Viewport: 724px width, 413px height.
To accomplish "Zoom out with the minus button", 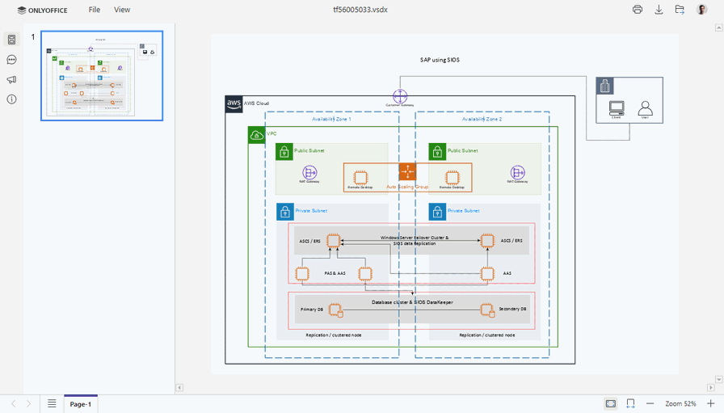I will 650,404.
